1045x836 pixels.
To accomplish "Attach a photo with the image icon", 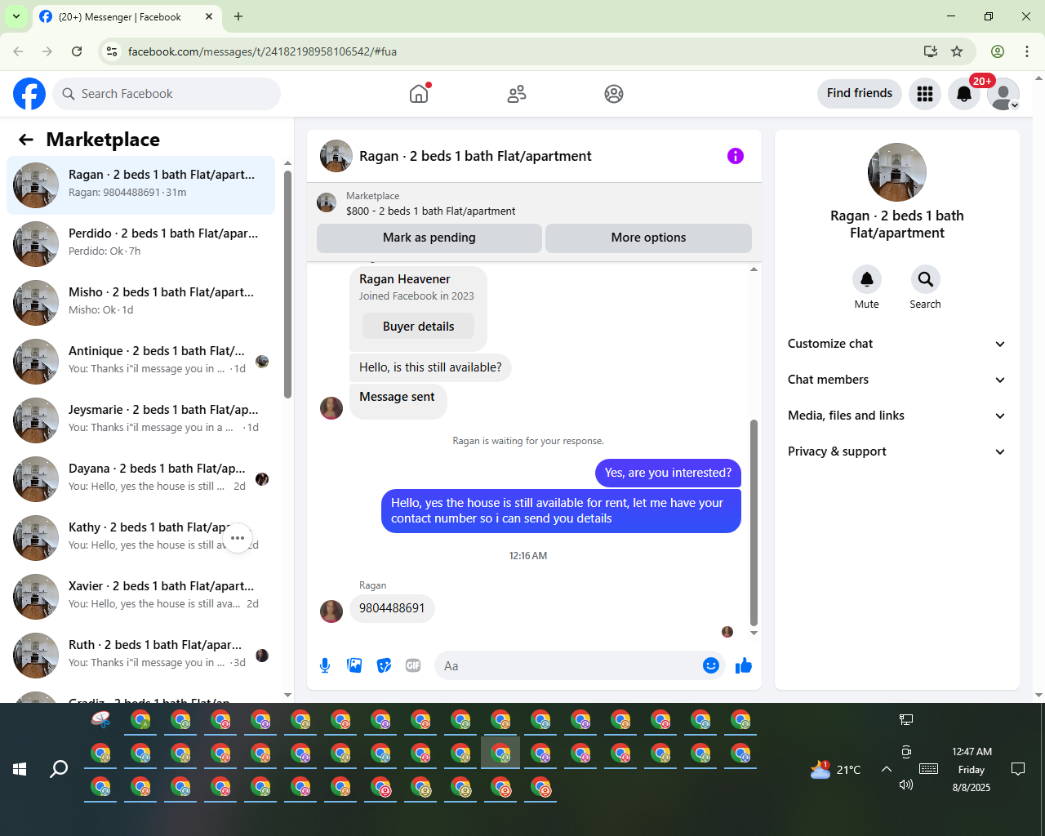I will (x=354, y=665).
